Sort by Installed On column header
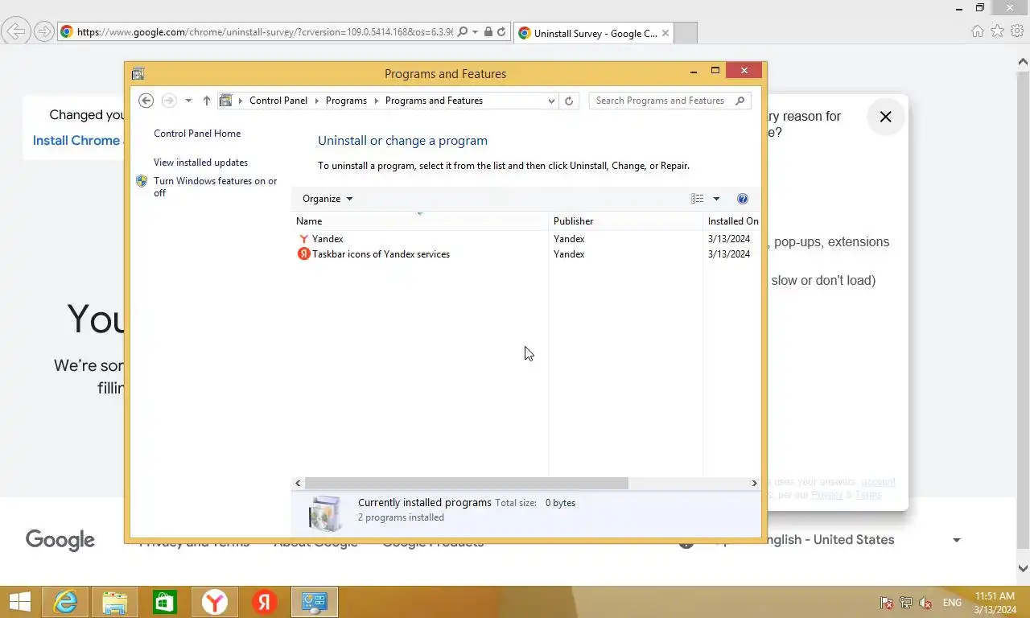 pyautogui.click(x=732, y=221)
